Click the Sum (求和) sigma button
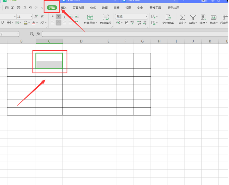Screen dimensions: 229x185 click(182, 19)
